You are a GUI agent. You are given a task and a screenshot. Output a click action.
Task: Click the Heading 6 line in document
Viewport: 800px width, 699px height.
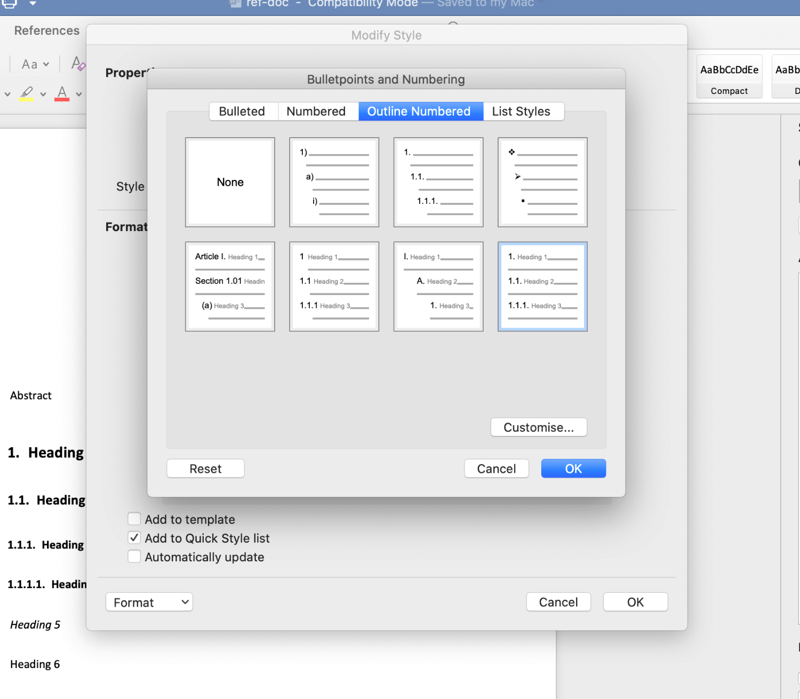(35, 664)
